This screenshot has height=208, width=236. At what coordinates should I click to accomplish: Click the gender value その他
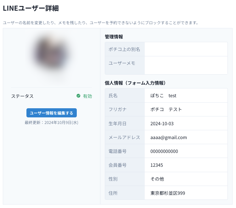click(157, 179)
